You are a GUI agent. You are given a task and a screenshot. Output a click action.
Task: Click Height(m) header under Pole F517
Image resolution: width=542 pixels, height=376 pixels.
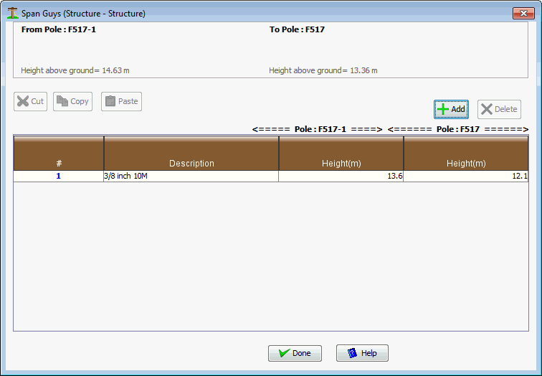point(466,154)
